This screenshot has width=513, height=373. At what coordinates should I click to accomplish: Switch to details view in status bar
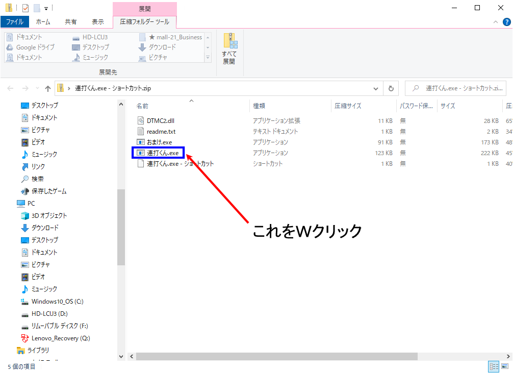(494, 366)
